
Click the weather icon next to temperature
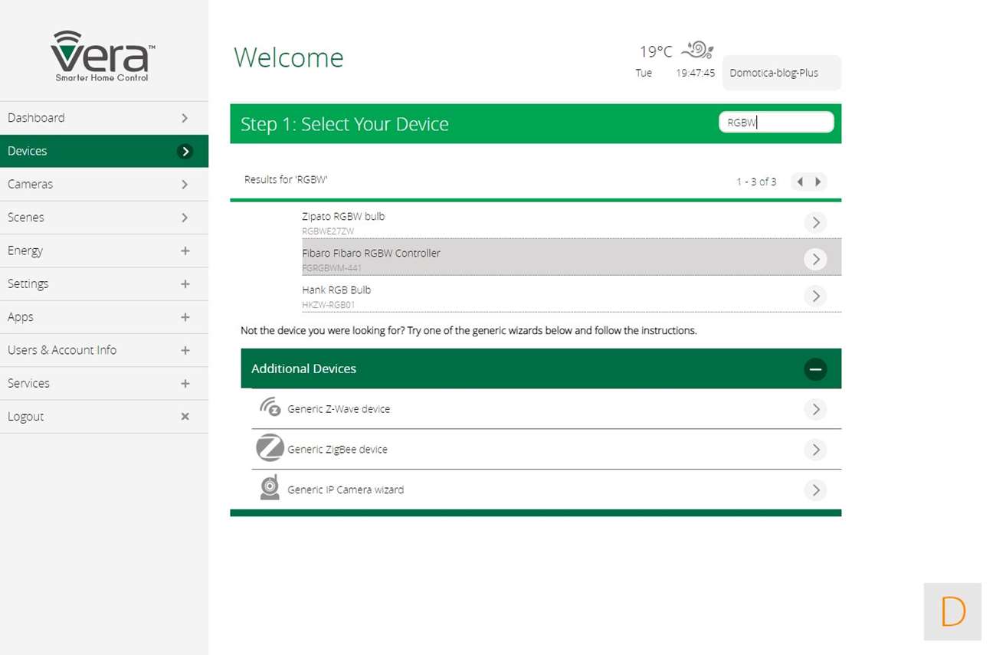697,51
